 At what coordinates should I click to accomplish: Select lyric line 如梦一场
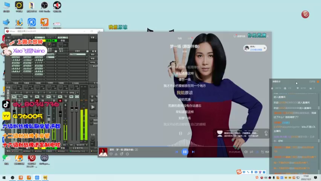click(185, 118)
